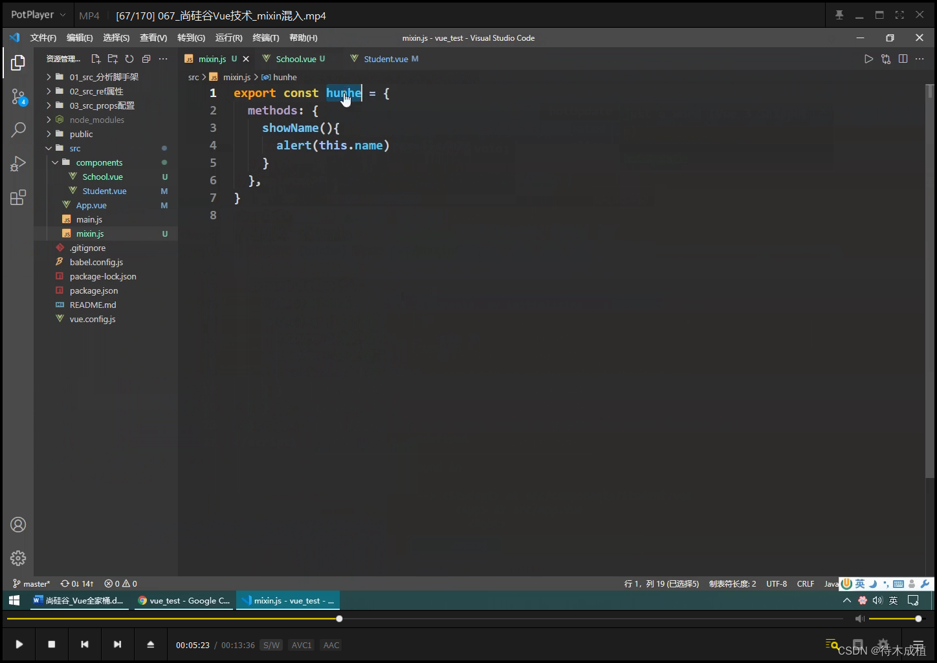The width and height of the screenshot is (937, 663).
Task: Close the mixin.js editor tab
Action: (246, 59)
